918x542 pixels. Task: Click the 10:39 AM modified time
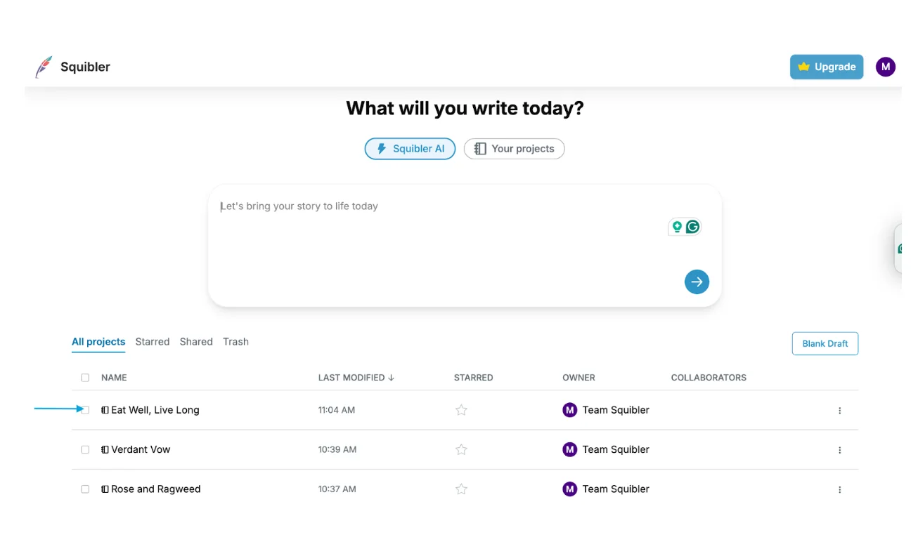(x=337, y=449)
